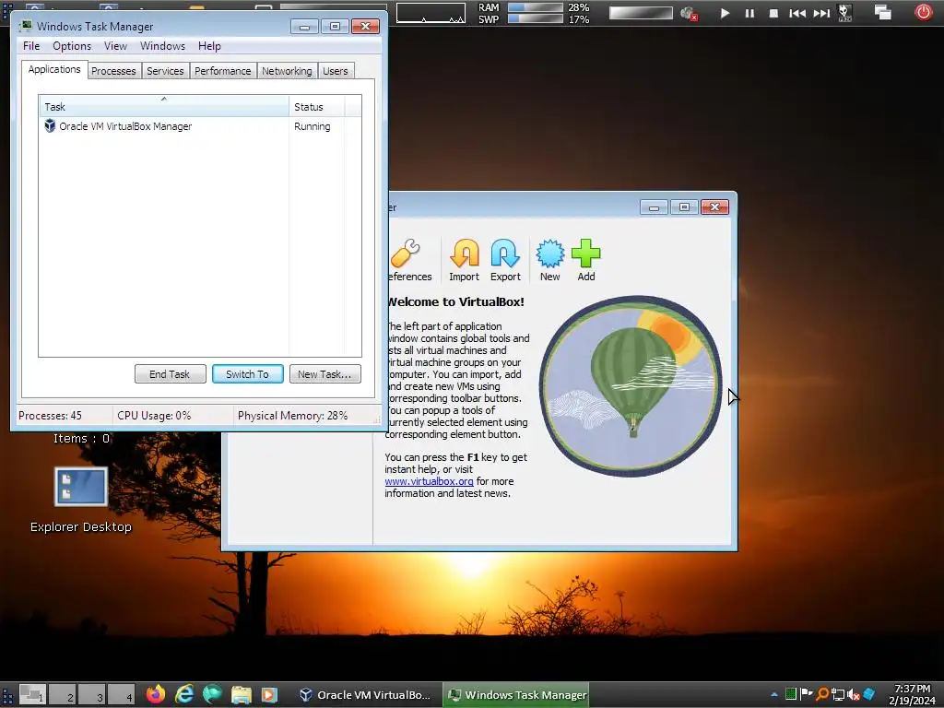This screenshot has width=944, height=708.
Task: Switch to the Services tab
Action: tap(165, 71)
